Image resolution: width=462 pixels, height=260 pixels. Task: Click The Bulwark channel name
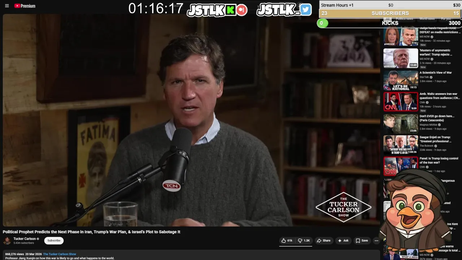pos(426,146)
